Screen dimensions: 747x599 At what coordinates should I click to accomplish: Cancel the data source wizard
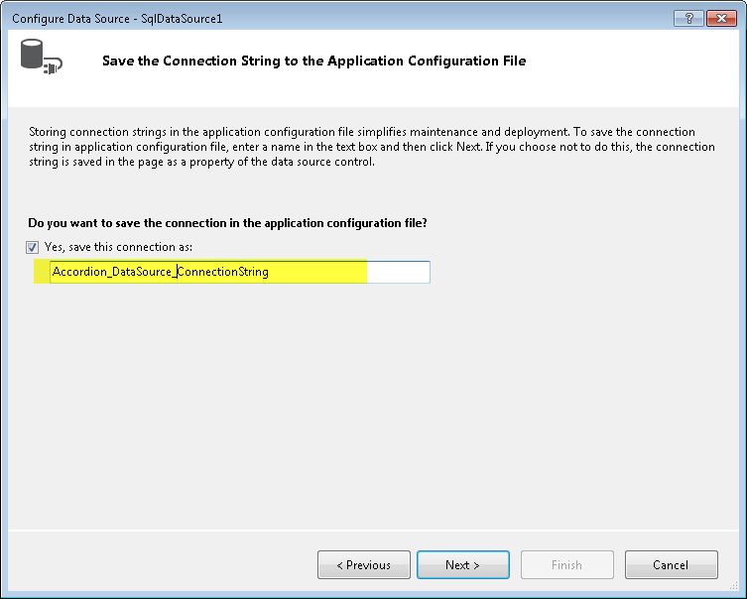671,565
